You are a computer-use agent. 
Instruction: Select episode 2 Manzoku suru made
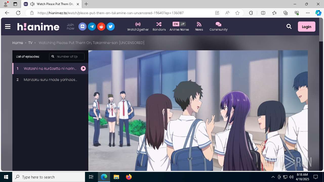click(50, 80)
